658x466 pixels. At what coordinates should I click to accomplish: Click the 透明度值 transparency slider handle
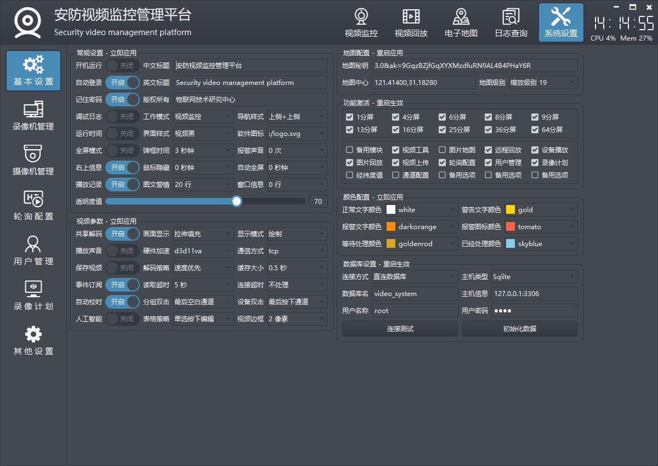click(x=236, y=202)
